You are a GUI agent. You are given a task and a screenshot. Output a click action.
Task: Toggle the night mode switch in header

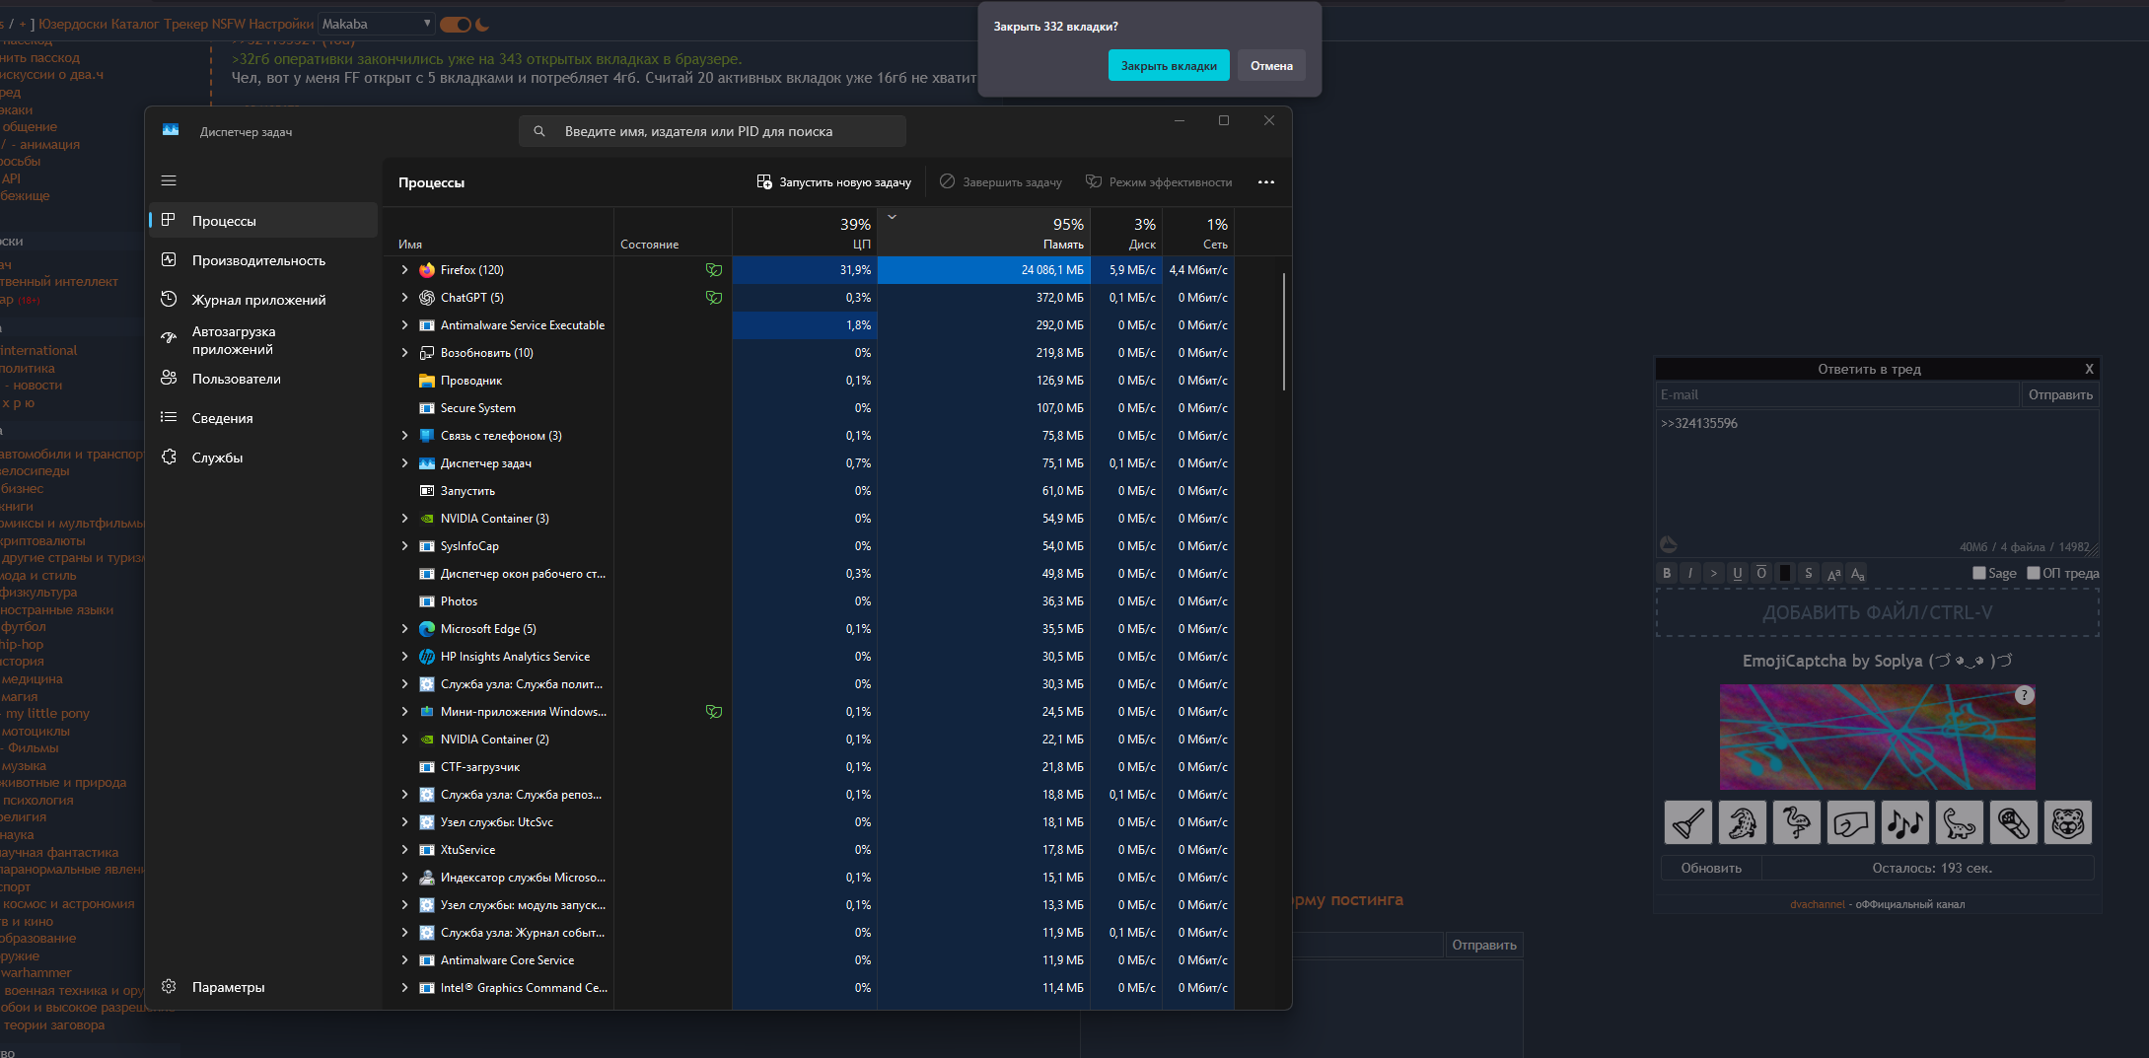pyautogui.click(x=456, y=24)
